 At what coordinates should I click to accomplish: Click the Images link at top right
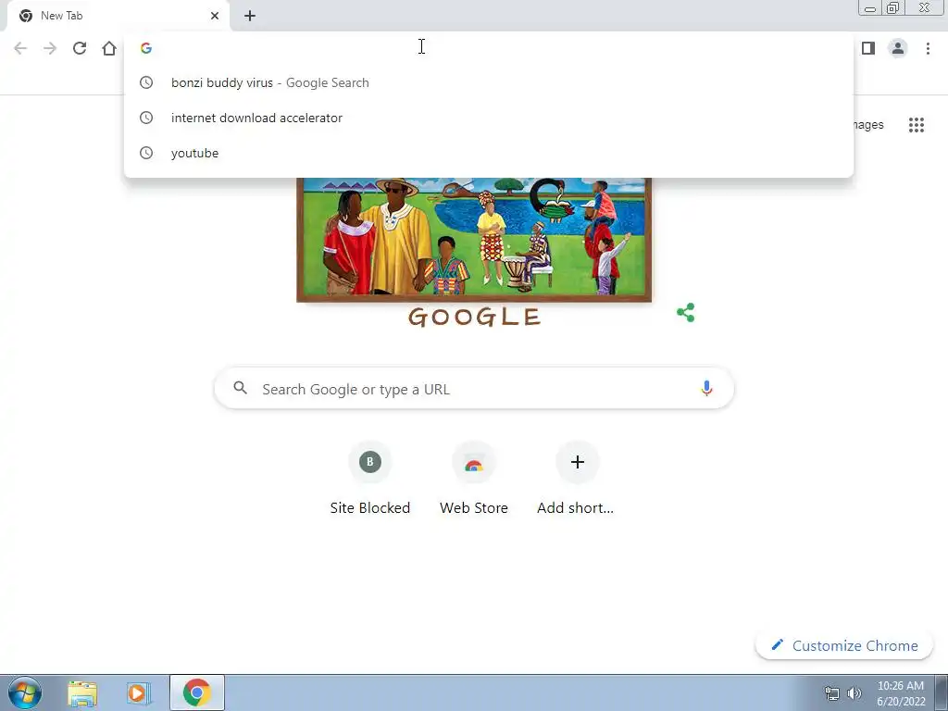click(x=868, y=125)
